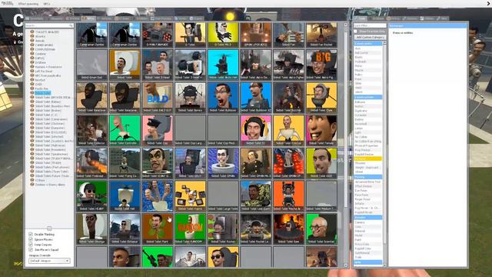Spawn the Skibidi Toilet HEAVY NPC
Image resolution: width=492 pixels, height=277 pixels.
click(x=92, y=196)
